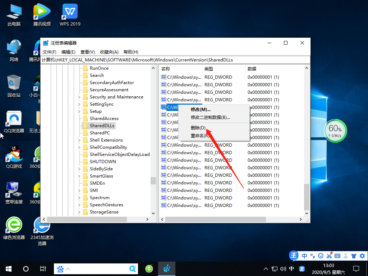Screen dimensions: 368x276
Task: Launch 绿色浏览器 from the taskbar
Action: click(149, 268)
